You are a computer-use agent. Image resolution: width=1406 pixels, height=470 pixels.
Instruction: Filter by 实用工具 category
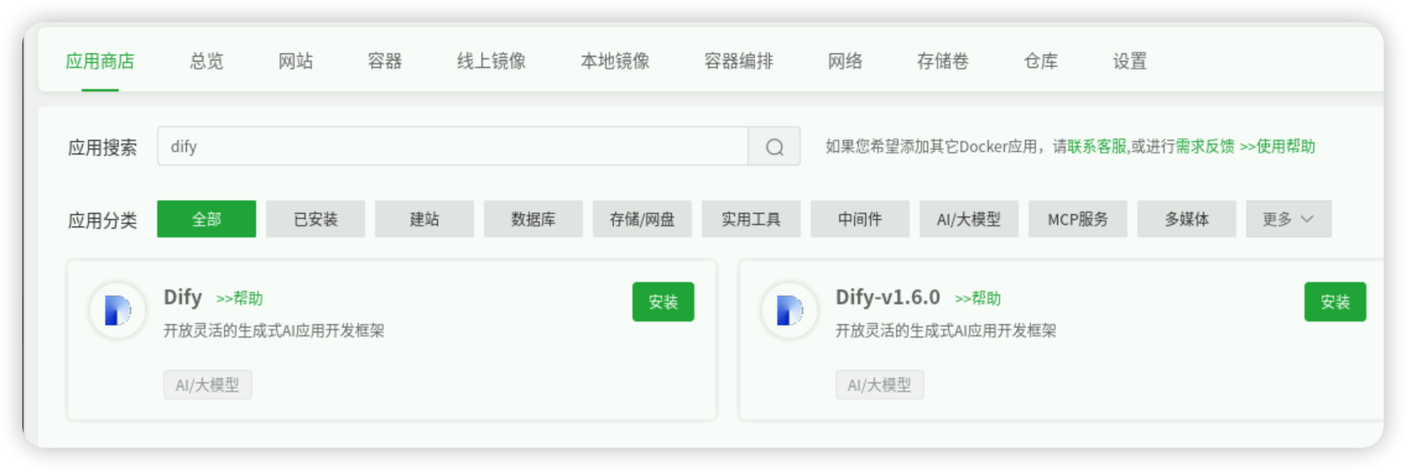pyautogui.click(x=751, y=219)
